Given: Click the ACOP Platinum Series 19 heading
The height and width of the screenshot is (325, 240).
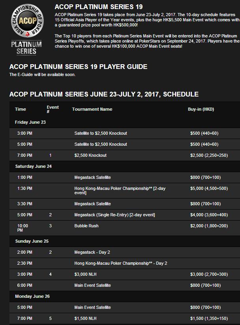Looking at the screenshot, I should [99, 7].
